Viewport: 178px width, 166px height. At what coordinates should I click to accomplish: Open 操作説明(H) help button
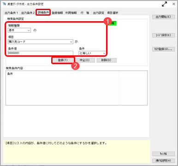point(163,160)
